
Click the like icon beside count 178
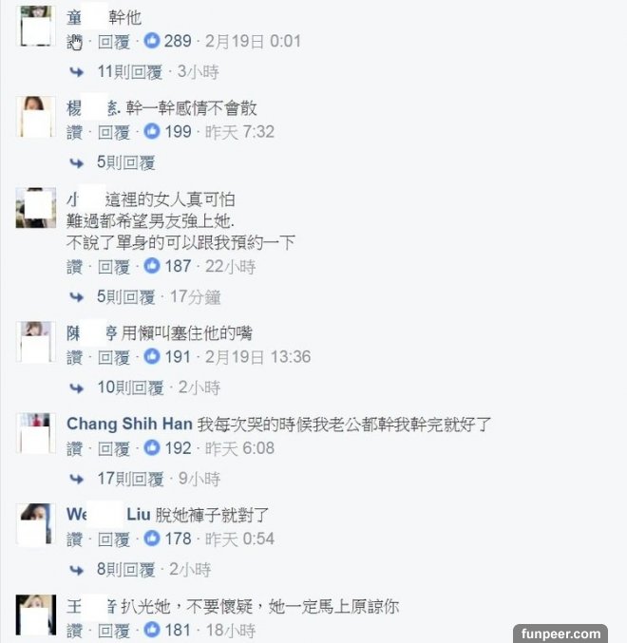coord(151,539)
